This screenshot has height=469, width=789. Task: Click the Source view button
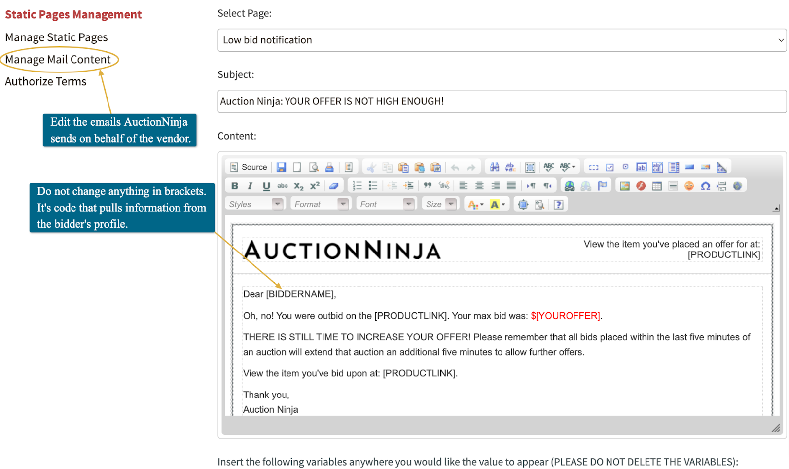(249, 167)
